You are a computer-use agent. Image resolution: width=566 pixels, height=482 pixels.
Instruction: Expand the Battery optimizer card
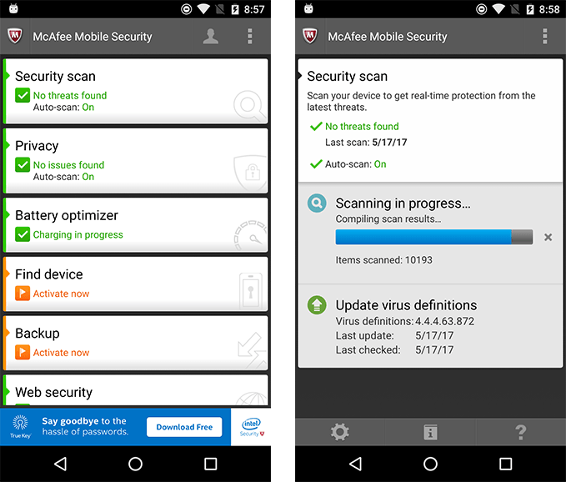136,224
